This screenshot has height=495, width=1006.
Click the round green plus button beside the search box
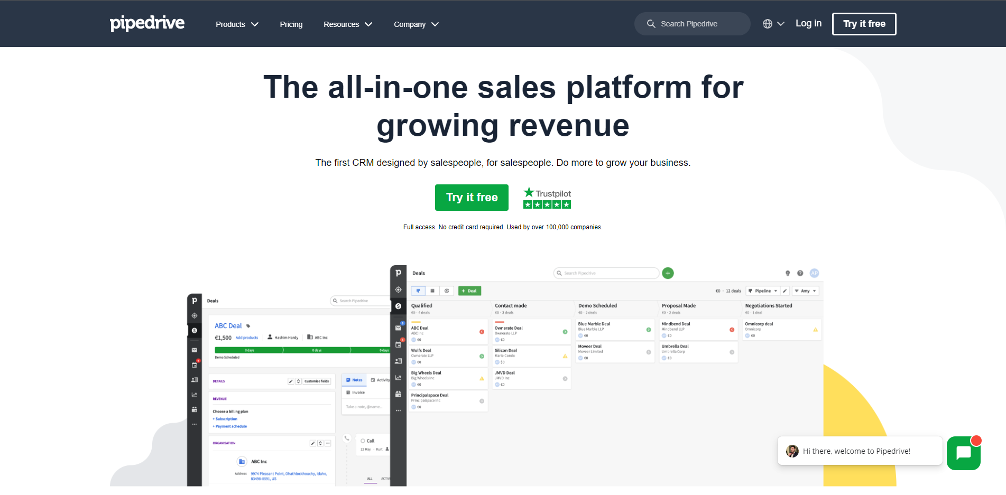[668, 273]
